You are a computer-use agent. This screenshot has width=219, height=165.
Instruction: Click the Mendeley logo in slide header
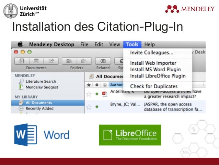point(190,9)
